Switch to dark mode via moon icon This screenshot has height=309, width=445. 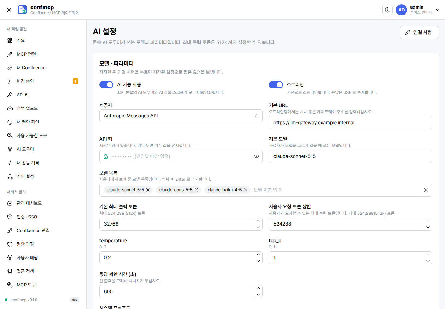[388, 10]
